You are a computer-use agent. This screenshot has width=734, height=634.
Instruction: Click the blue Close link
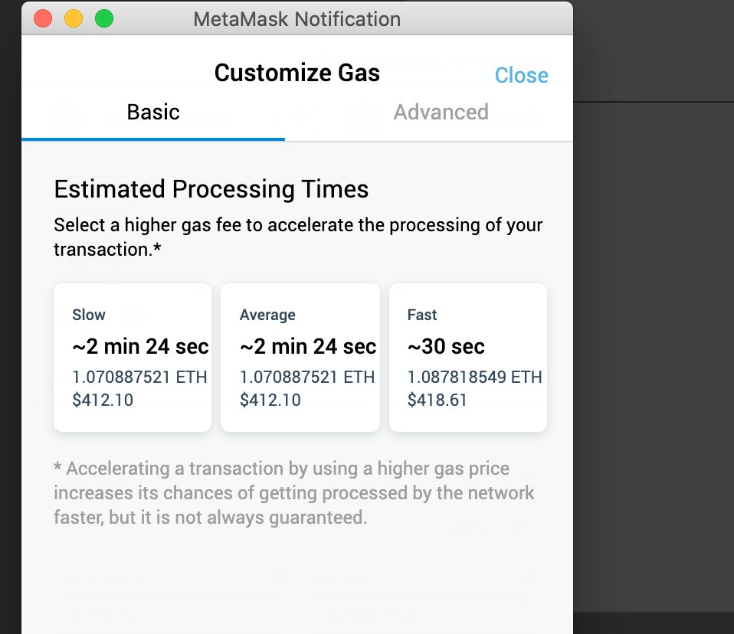521,75
